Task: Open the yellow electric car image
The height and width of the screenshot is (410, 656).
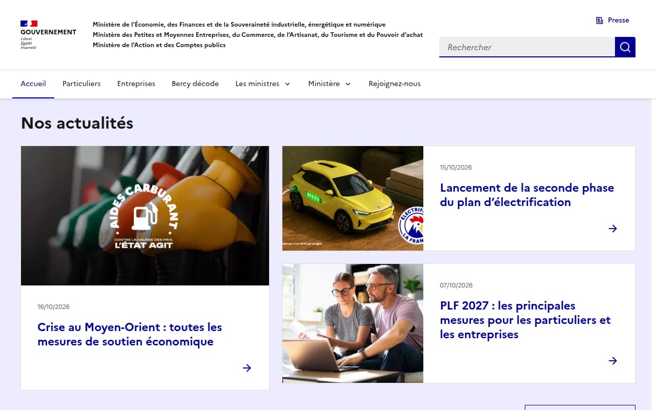Action: pyautogui.click(x=353, y=198)
